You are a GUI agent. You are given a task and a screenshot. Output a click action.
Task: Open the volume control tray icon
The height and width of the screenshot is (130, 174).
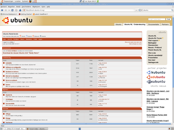click(83, 1)
